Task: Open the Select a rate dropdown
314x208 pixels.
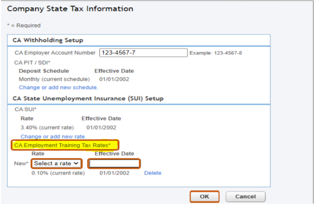Action: point(57,163)
